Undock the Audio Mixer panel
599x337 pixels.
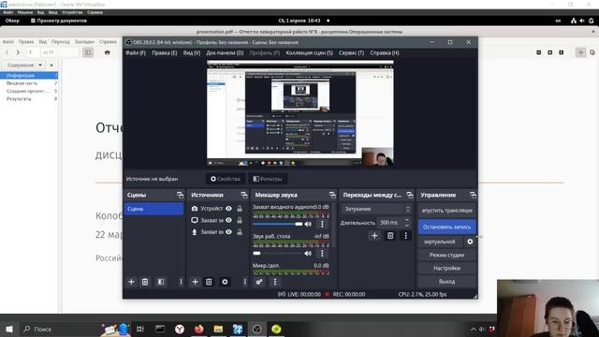tap(332, 195)
